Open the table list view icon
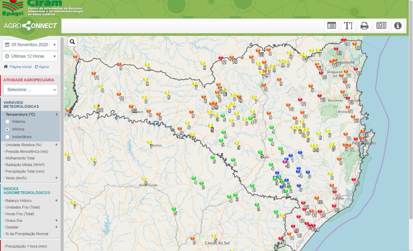The height and width of the screenshot is (251, 413). [331, 26]
